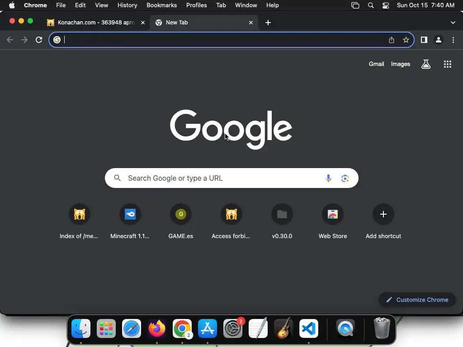
Task: Open the GAME.es shortcut
Action: pyautogui.click(x=181, y=221)
